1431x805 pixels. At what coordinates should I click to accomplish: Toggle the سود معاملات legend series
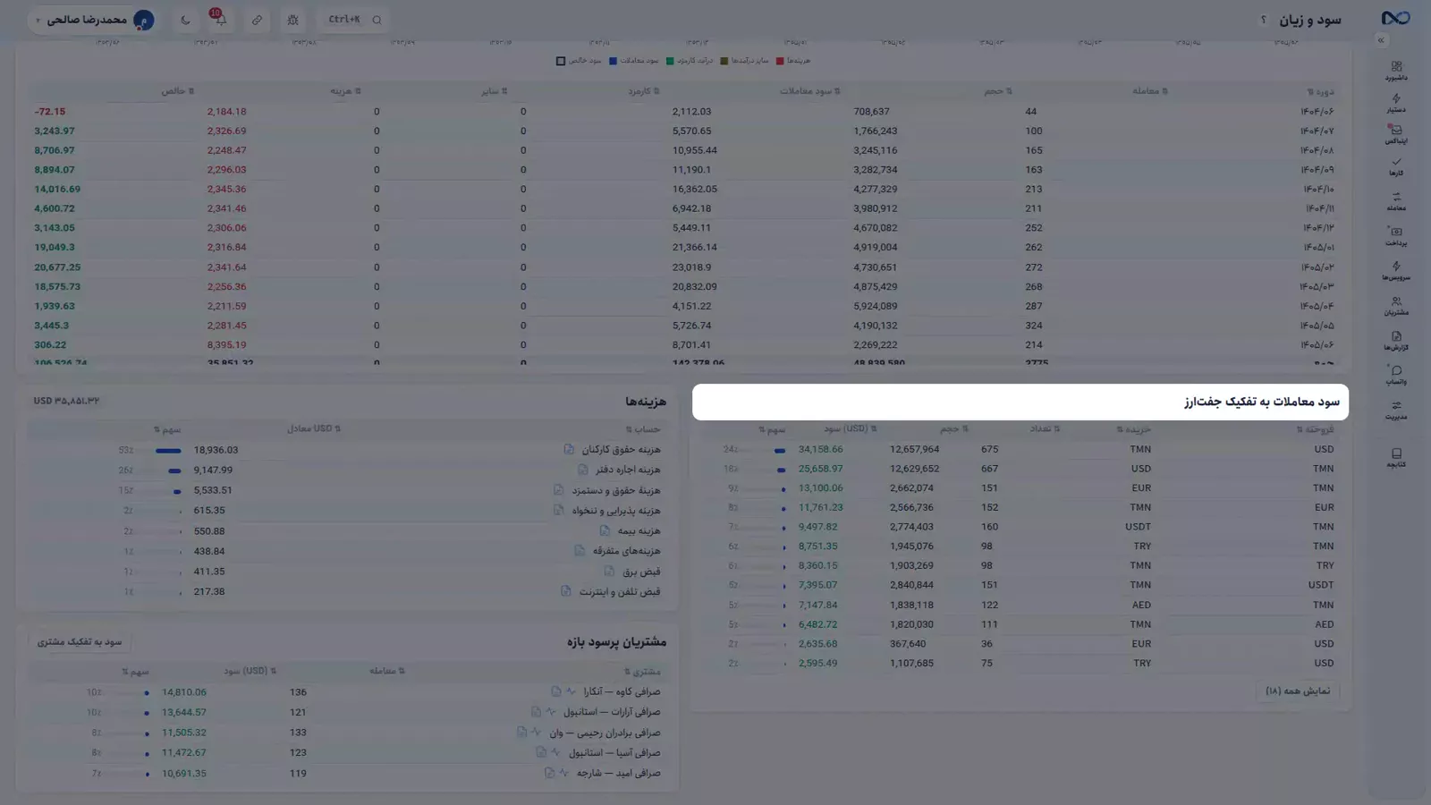[634, 61]
